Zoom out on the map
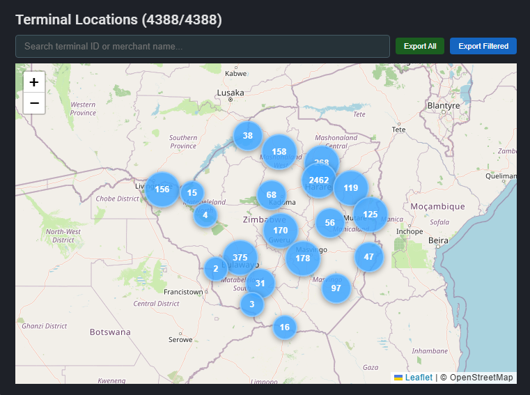 34,103
